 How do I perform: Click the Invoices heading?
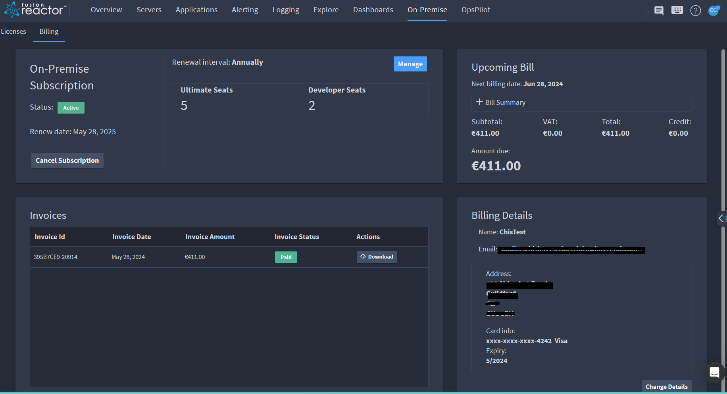(x=48, y=215)
